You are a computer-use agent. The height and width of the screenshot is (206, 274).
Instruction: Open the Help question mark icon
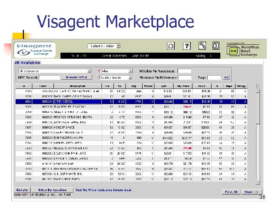pyautogui.click(x=186, y=46)
